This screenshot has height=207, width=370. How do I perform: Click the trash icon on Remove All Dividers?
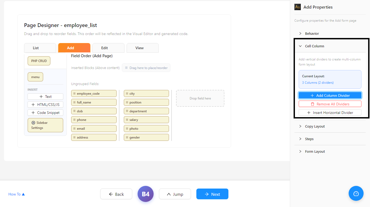pyautogui.click(x=313, y=104)
